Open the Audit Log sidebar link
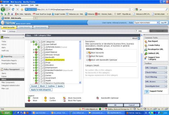The height and width of the screenshot is (115, 169). 5,51
